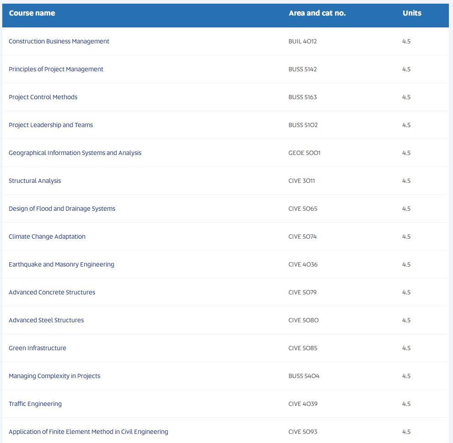Open Advanced Concrete Structures course page
The width and height of the screenshot is (453, 443).
pyautogui.click(x=52, y=293)
